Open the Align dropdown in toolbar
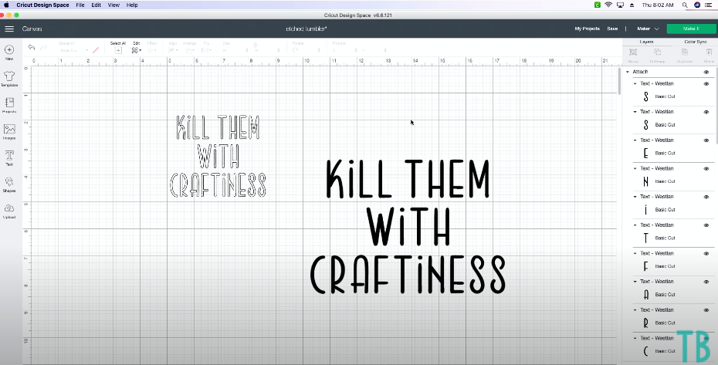 (x=174, y=50)
